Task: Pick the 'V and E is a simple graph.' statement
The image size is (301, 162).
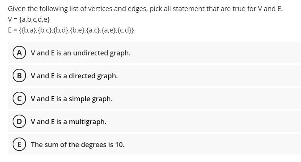Action: coord(72,99)
